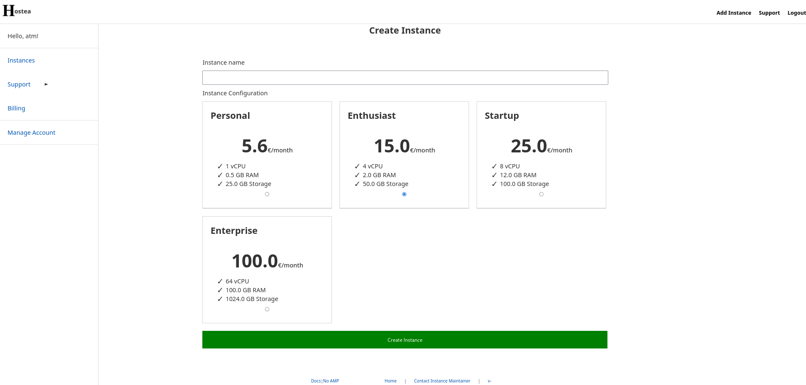Screen dimensions: 806x385
Task: Click the 'Instance Configuration' label
Action: [x=235, y=93]
